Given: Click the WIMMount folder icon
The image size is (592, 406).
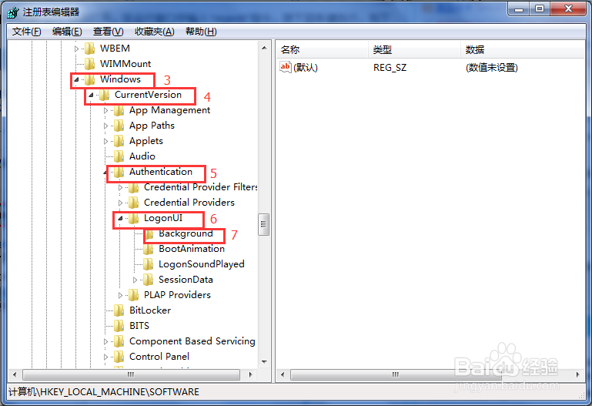Looking at the screenshot, I should 89,64.
